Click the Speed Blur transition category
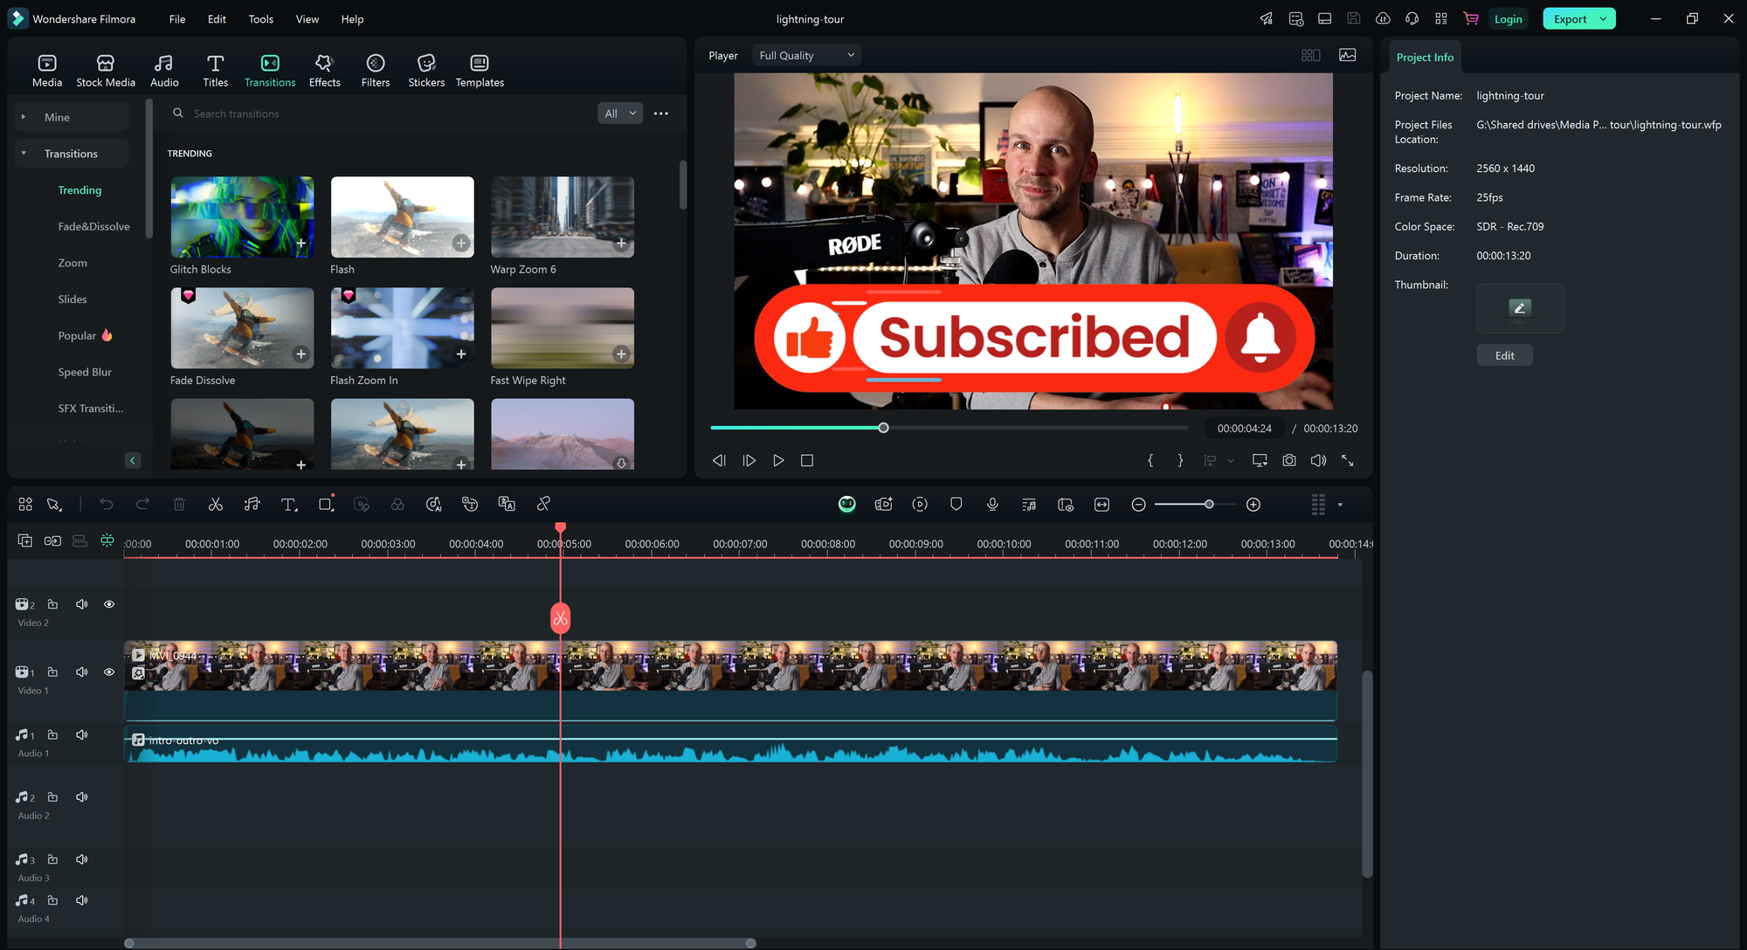Screen dimensions: 1747x950 (83, 372)
